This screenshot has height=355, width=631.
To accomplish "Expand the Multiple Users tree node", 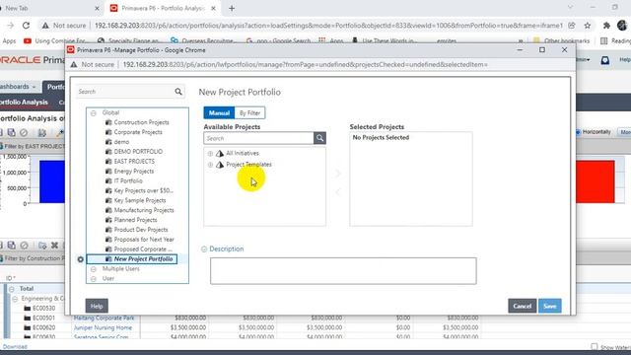I will (x=94, y=269).
